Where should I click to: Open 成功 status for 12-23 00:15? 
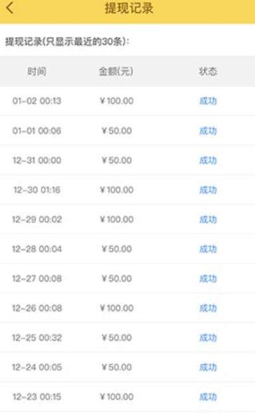(208, 397)
